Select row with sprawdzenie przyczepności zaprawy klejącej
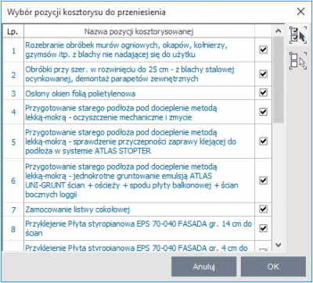This screenshot has width=313, height=283. [139, 141]
